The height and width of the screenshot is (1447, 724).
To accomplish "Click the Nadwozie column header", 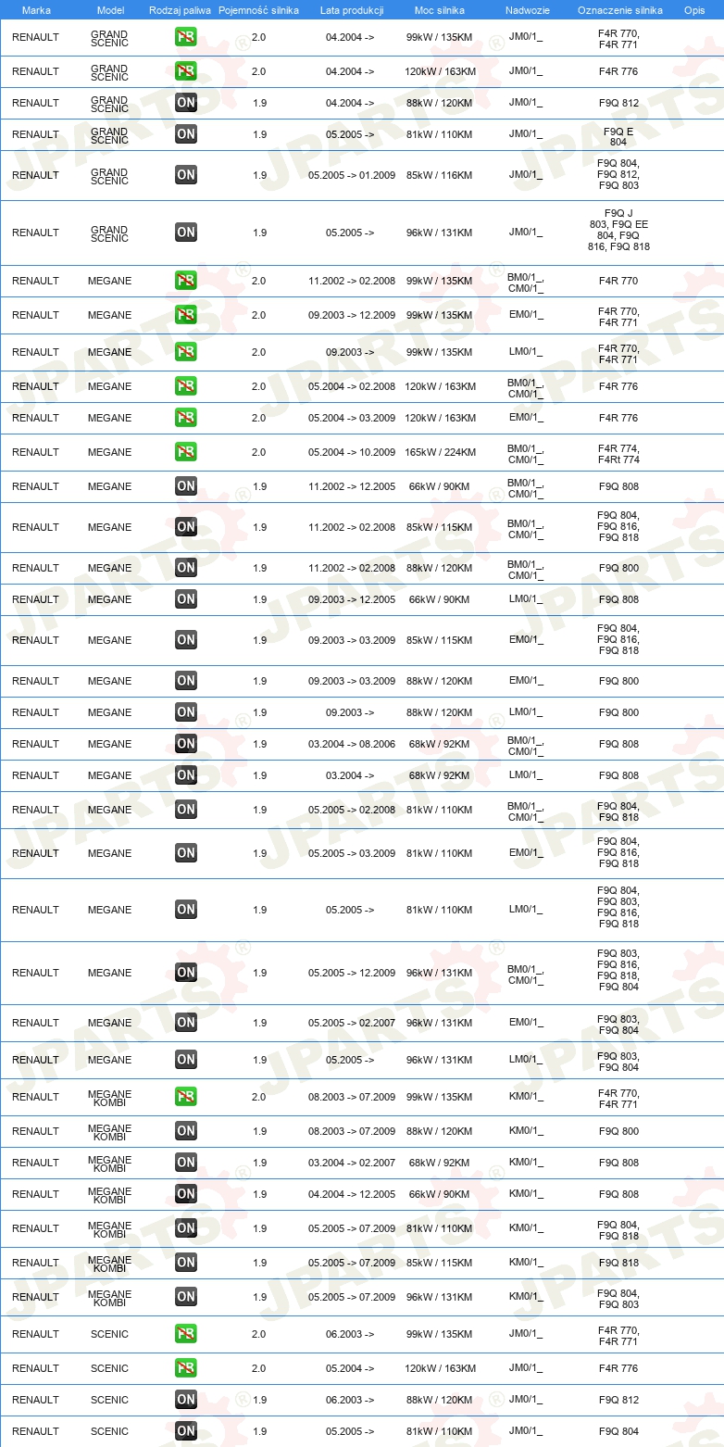I will (x=527, y=10).
